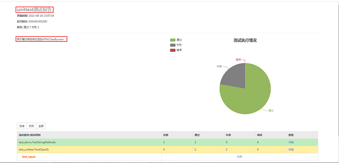Image resolution: width=339 pixels, height=163 pixels.
Task: Click the 错误 label on pie chart
Action: tap(238, 60)
